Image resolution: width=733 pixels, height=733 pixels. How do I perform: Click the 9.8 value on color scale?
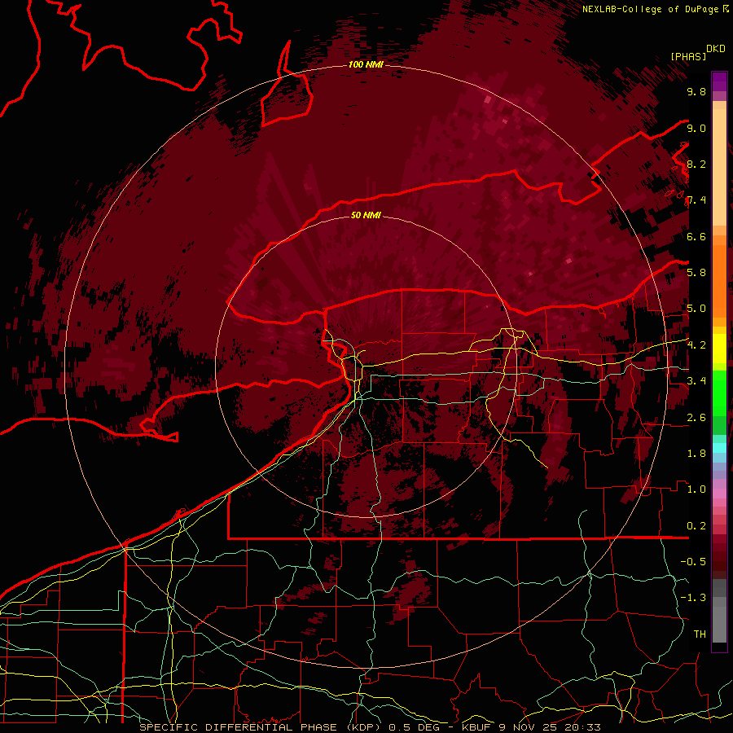coord(696,92)
